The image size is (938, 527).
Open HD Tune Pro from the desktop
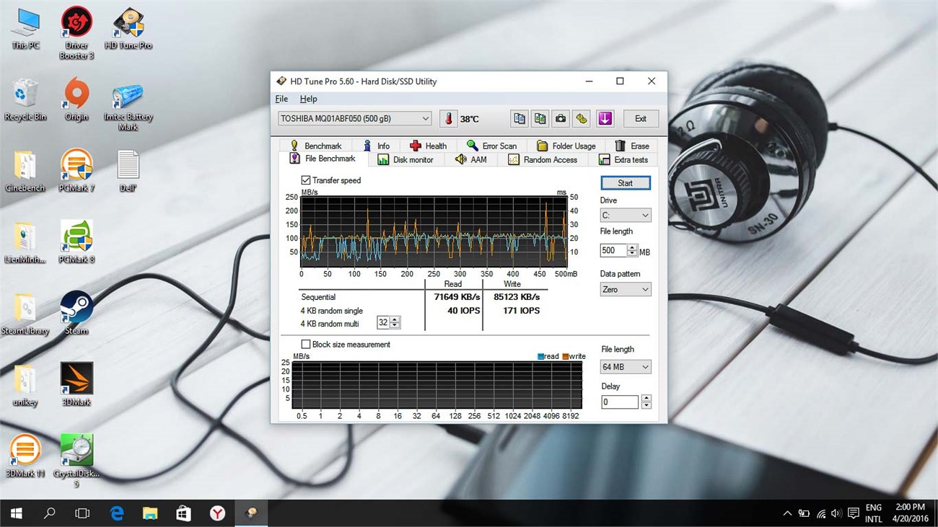coord(128,24)
